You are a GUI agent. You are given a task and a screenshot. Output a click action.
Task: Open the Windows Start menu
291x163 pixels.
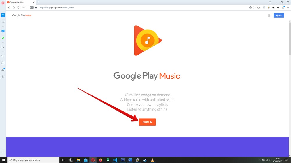[3, 160]
